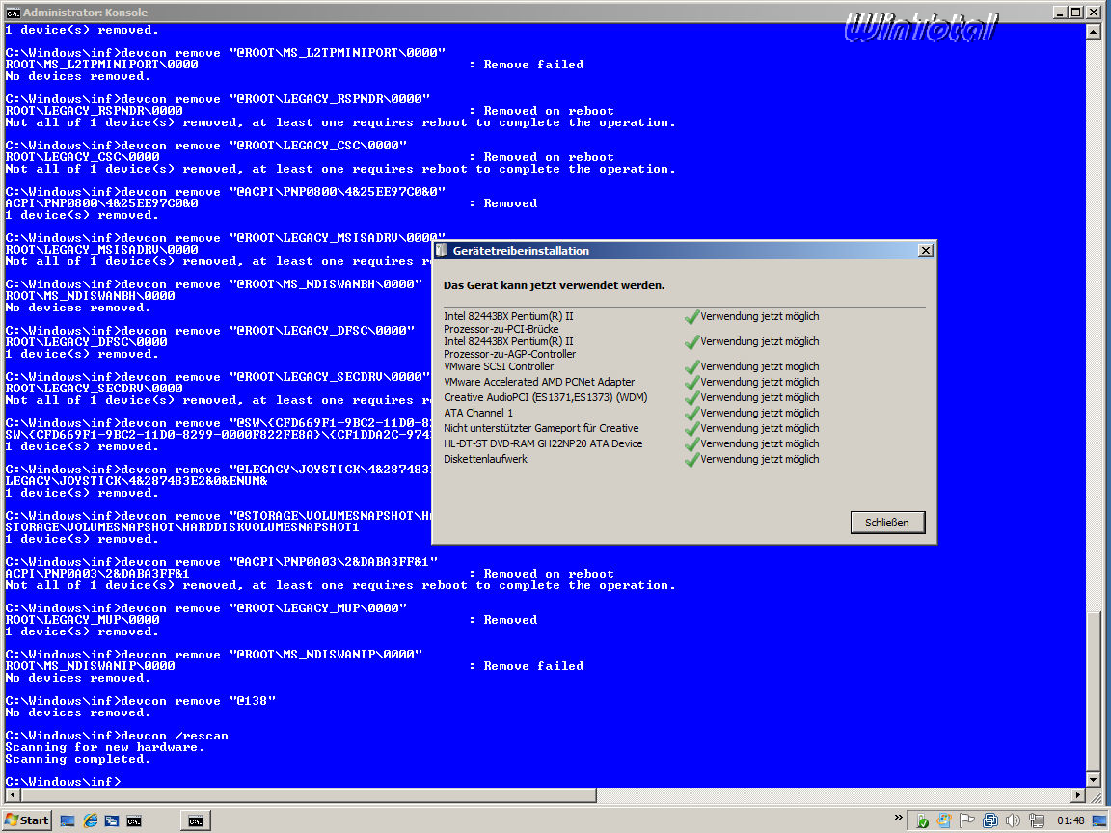Expand hidden tray icons chevron
Screen dimensions: 1111x833
899,818
